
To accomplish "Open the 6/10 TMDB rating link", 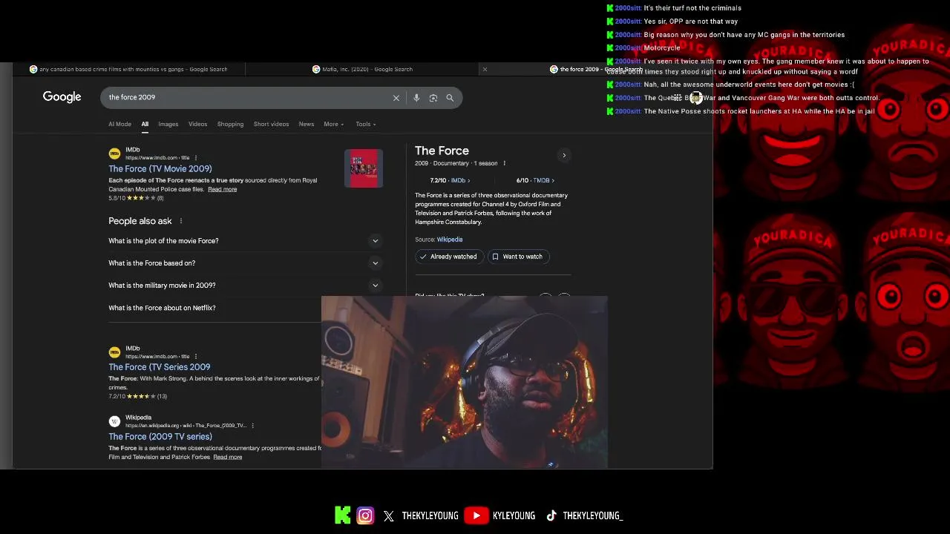I will [x=535, y=180].
